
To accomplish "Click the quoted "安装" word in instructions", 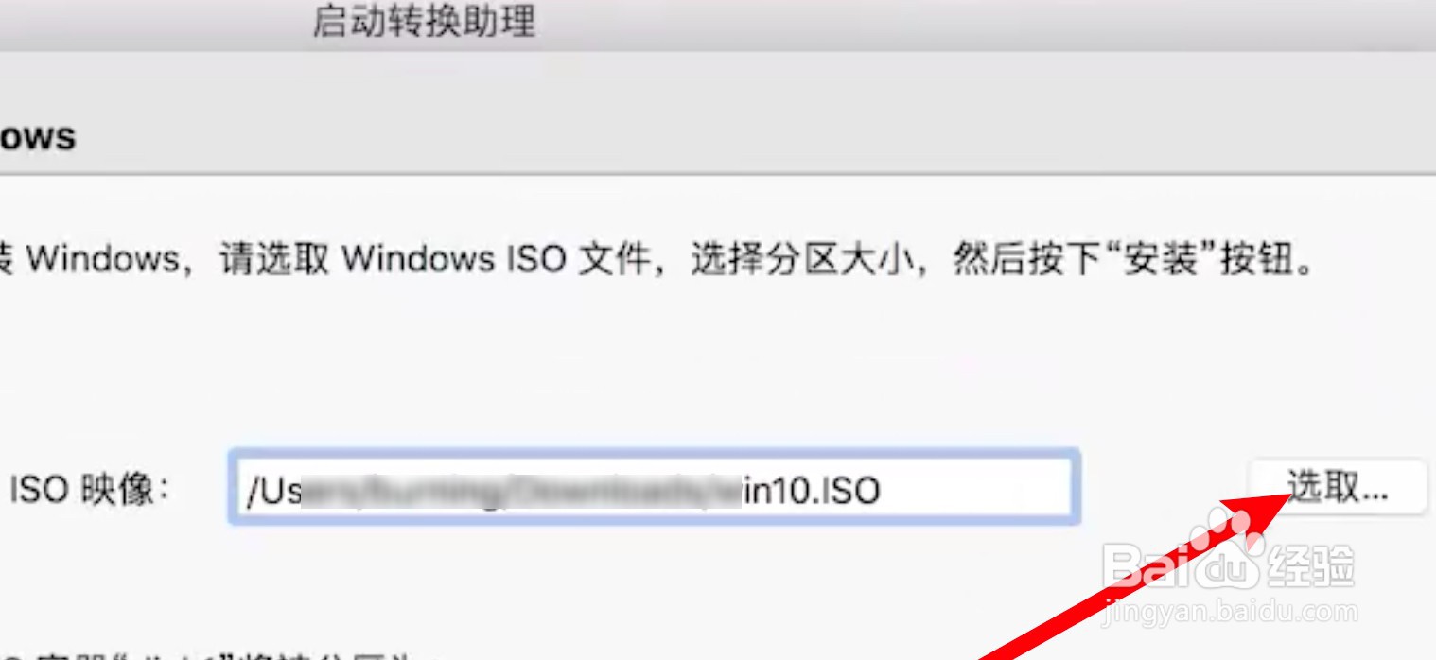I will [x=1172, y=258].
